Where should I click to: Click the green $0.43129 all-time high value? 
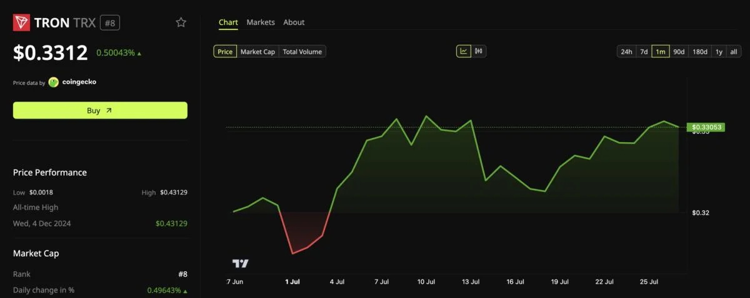(x=171, y=223)
